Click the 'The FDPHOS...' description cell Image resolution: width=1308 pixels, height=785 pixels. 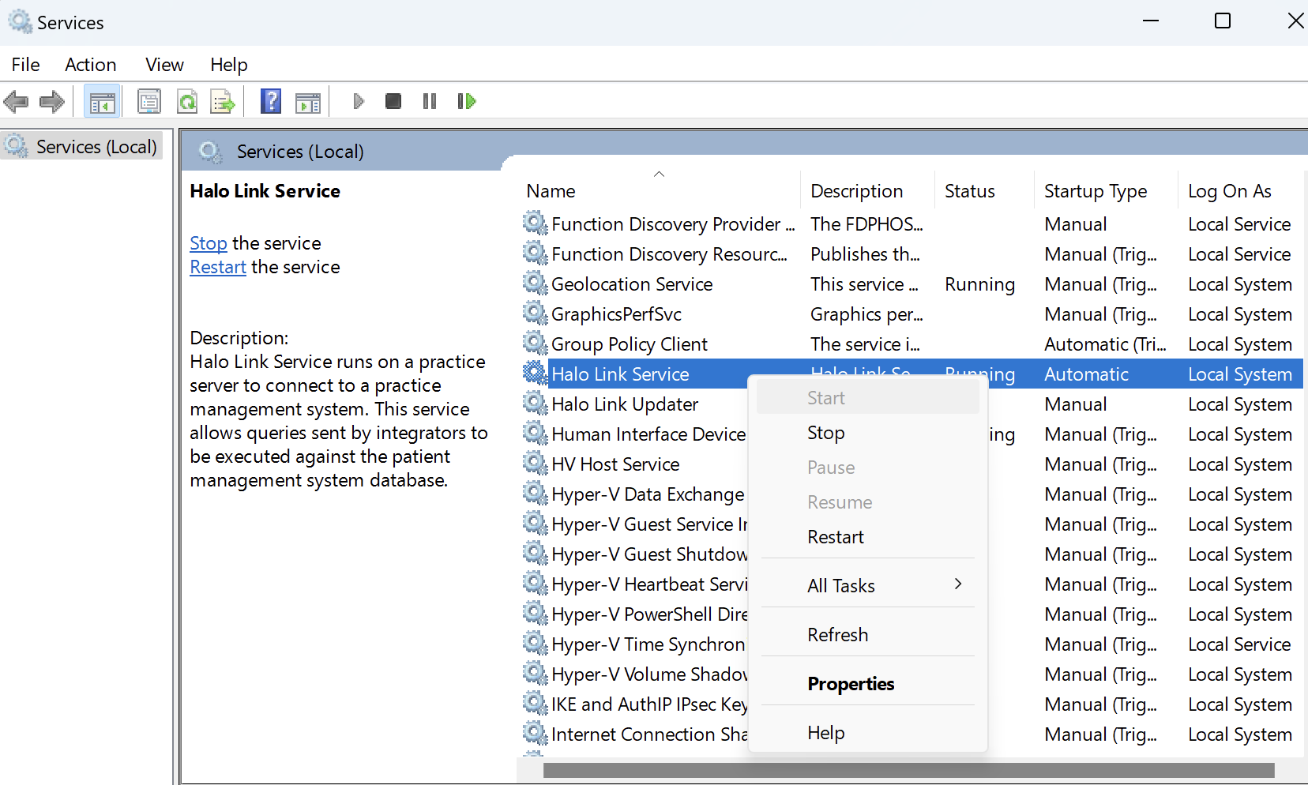click(x=866, y=224)
